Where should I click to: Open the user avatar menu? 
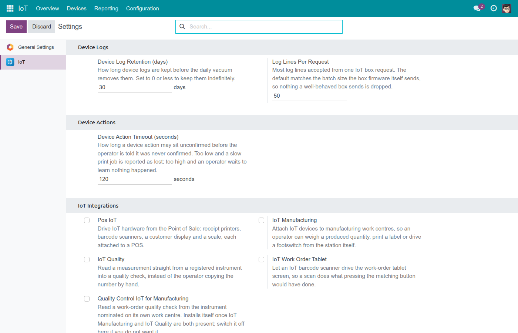point(507,8)
